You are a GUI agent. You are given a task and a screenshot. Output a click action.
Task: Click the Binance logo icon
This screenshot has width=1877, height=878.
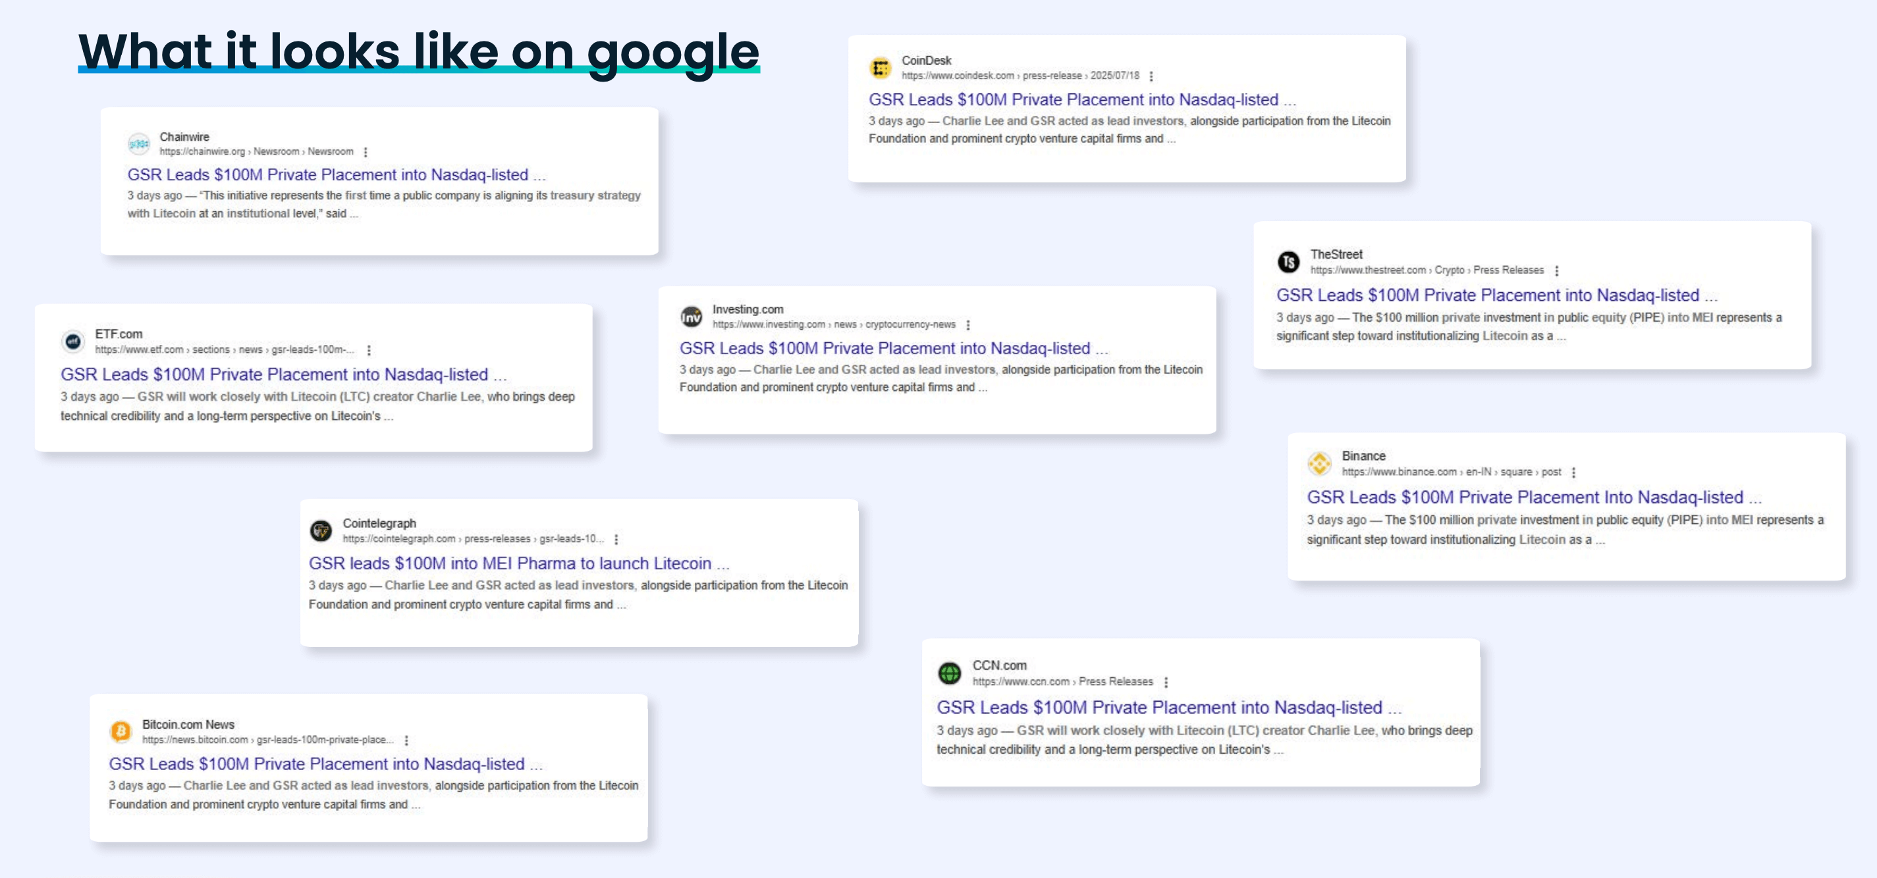[x=1320, y=464]
